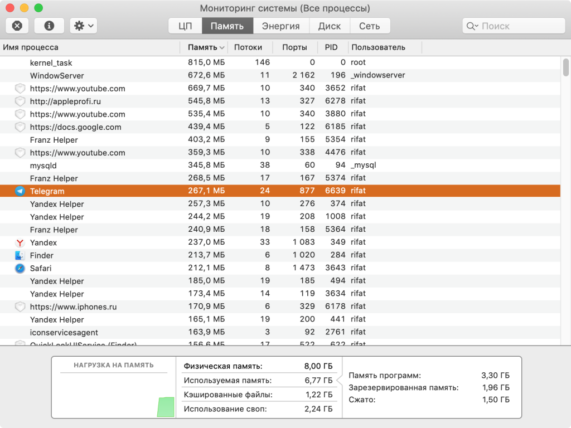This screenshot has width=571, height=428.
Task: Select the WindowServer process row
Action: (x=280, y=75)
